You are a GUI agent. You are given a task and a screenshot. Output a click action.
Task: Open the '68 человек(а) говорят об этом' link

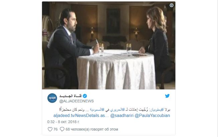coord(92,129)
